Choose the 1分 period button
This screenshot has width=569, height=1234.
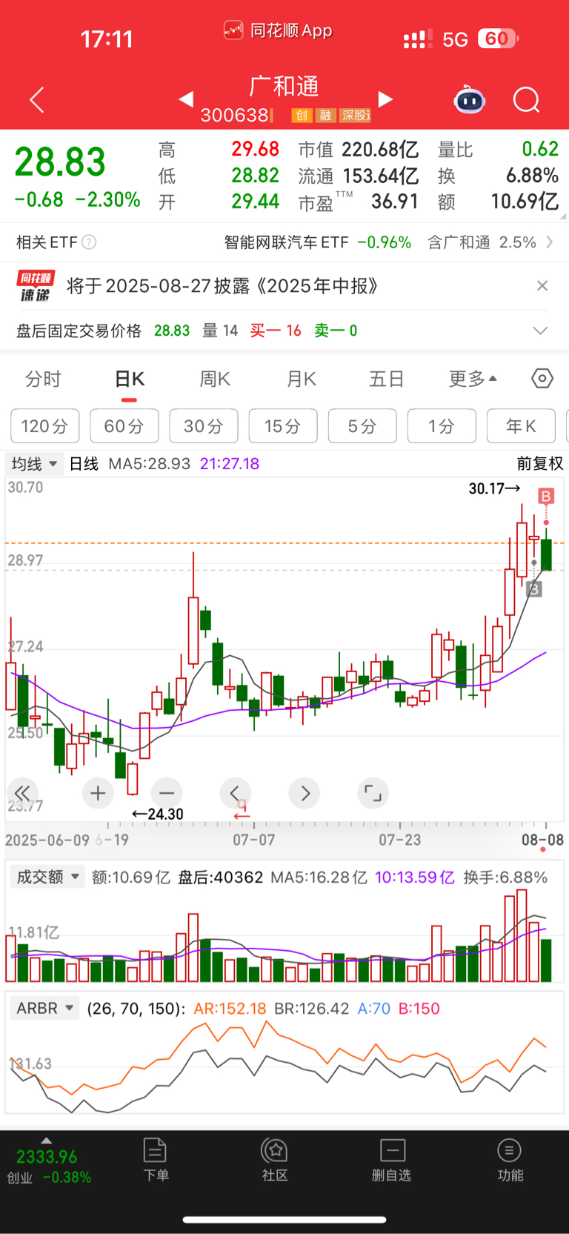[442, 426]
